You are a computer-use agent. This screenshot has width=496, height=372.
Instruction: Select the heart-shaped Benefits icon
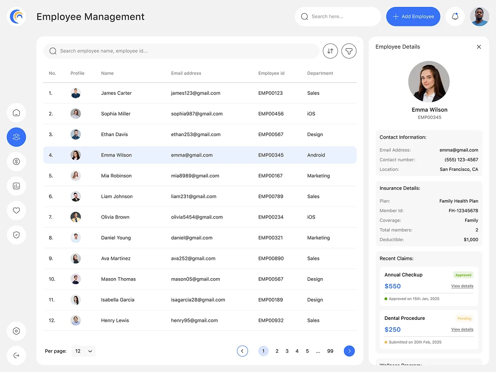point(16,211)
